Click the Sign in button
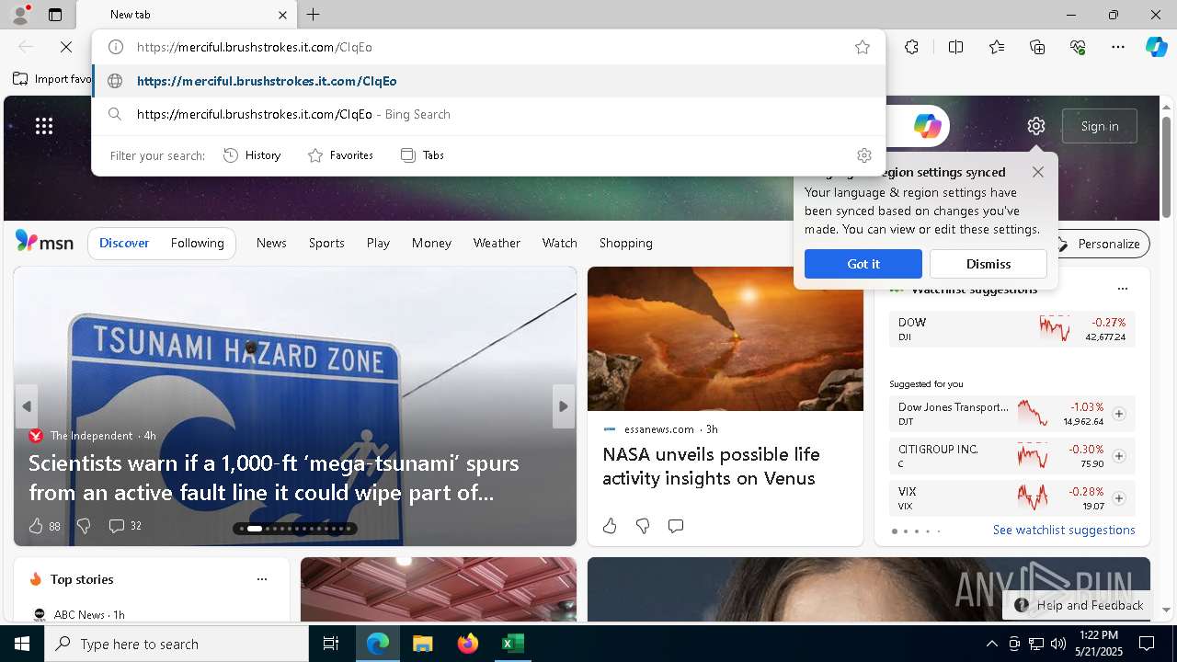Screen dimensions: 1177x662 tap(1100, 126)
